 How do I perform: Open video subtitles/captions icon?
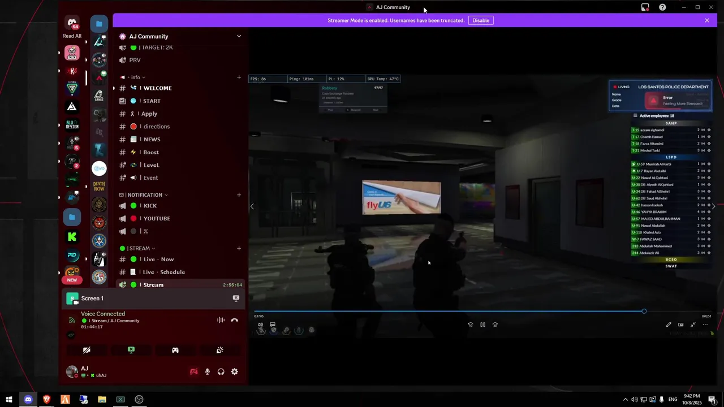pyautogui.click(x=273, y=324)
